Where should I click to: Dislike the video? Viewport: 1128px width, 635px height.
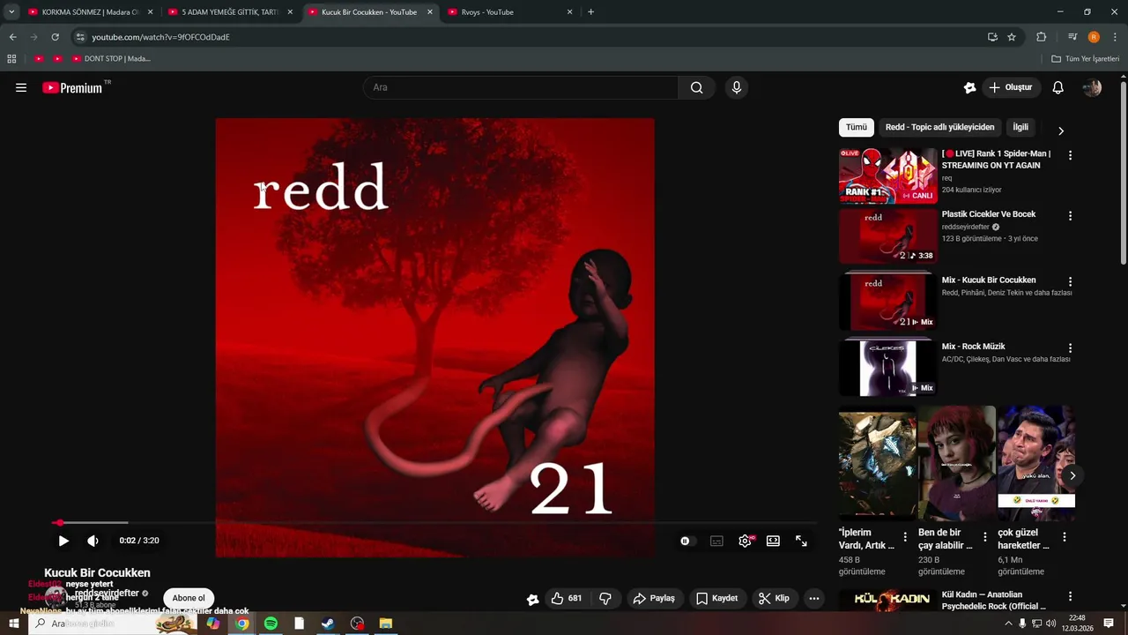coord(605,598)
